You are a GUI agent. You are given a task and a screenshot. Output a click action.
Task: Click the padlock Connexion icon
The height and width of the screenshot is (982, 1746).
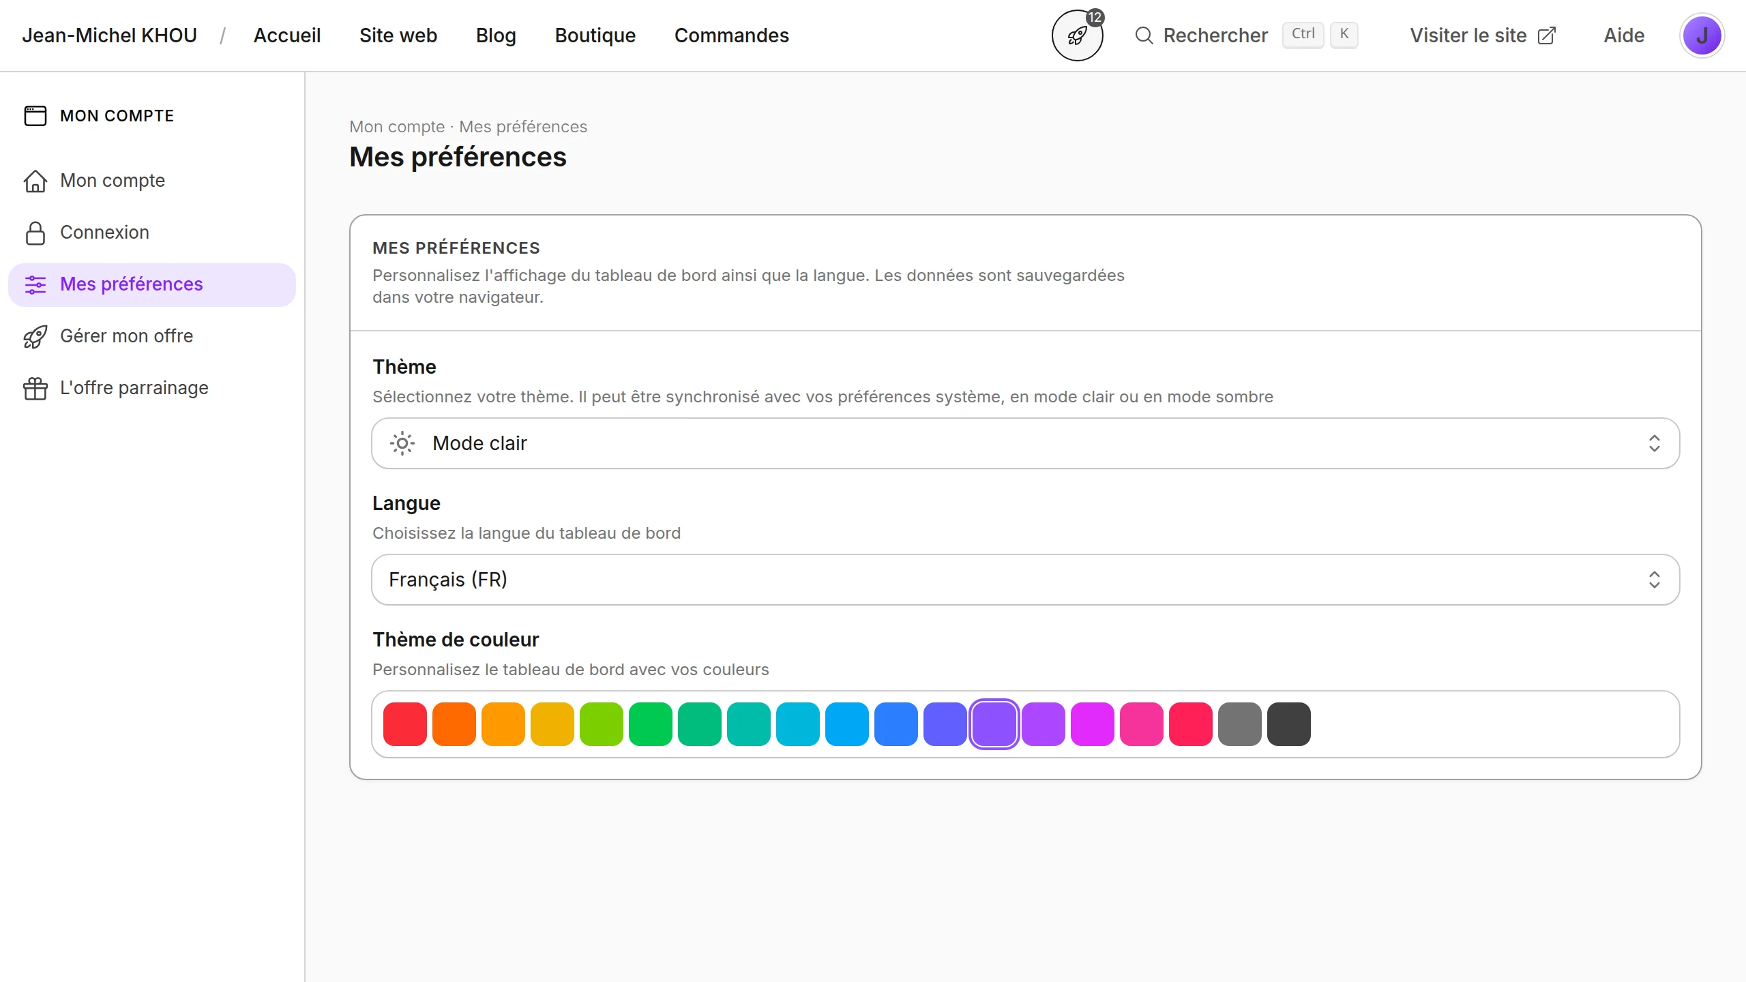pos(35,233)
